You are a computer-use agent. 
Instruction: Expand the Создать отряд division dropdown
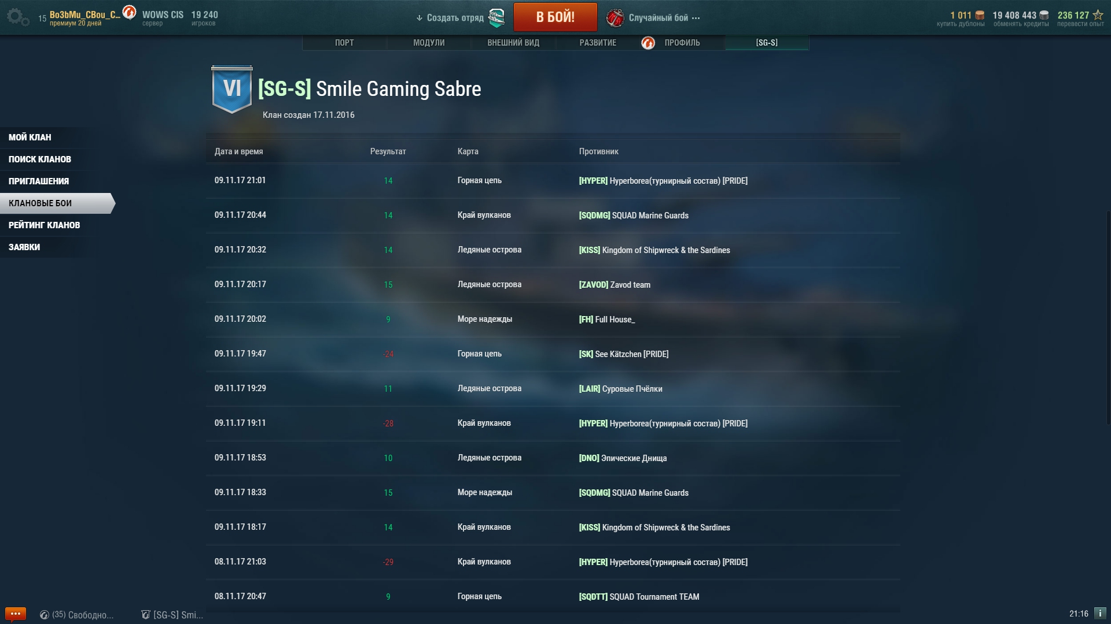pos(450,18)
